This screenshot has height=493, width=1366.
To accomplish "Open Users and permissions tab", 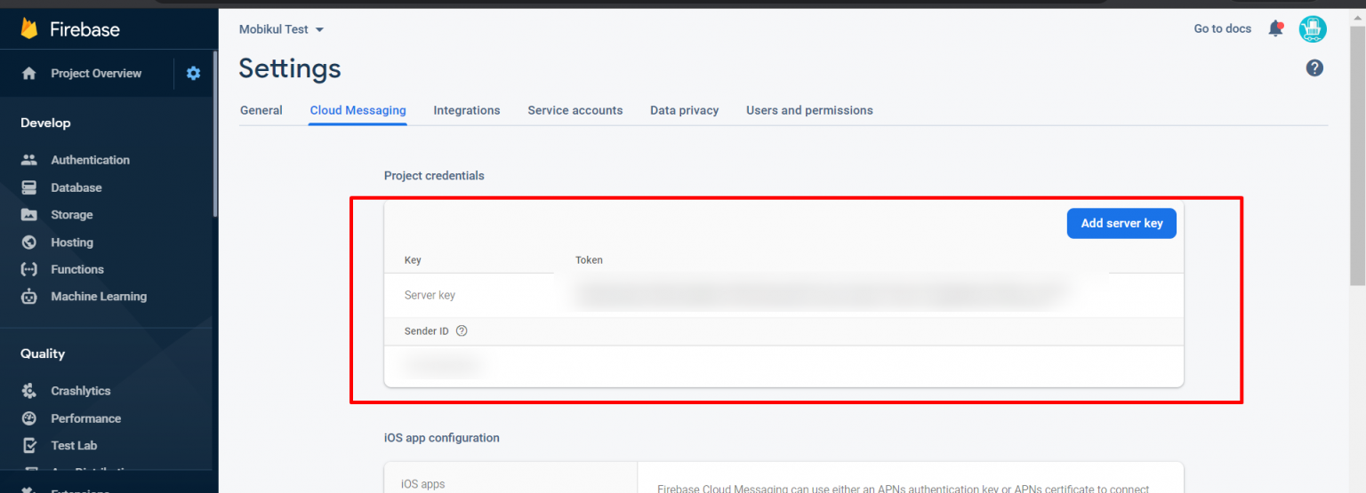I will [x=809, y=110].
